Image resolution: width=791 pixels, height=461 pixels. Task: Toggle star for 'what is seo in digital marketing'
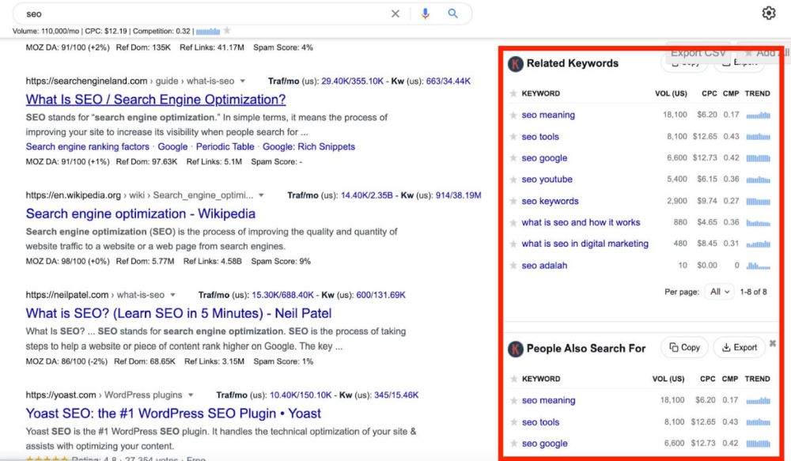(513, 244)
